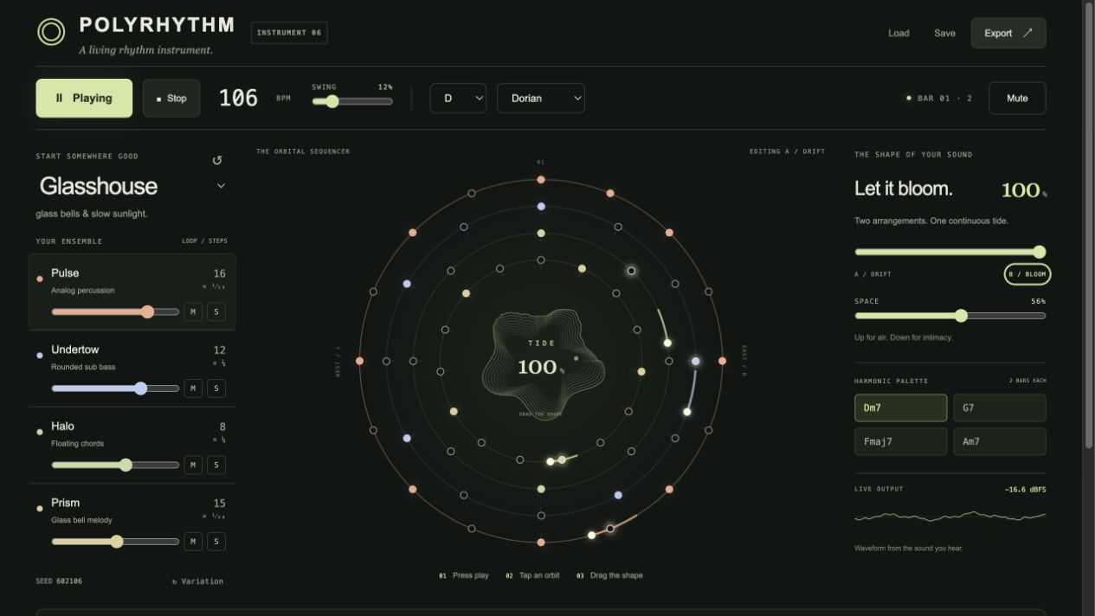Tap the top green step on third orbit
1095x616 pixels.
tap(541, 234)
